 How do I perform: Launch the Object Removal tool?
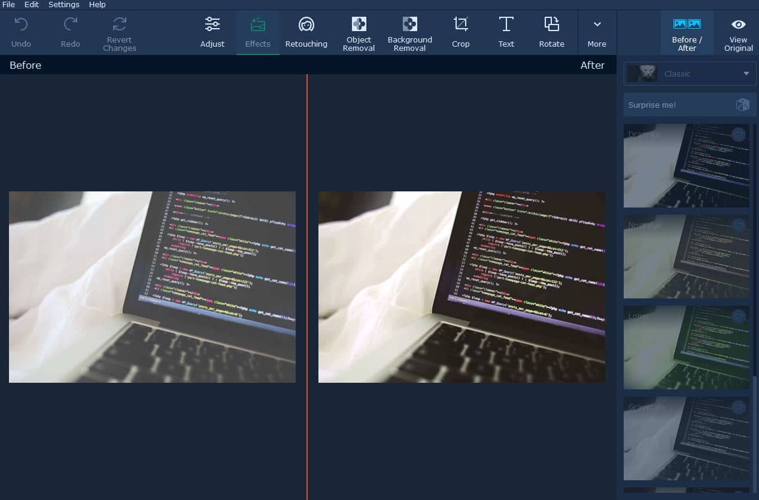[359, 32]
